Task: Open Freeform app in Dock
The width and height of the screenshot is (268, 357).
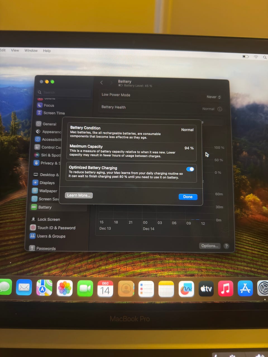Action: (186, 289)
